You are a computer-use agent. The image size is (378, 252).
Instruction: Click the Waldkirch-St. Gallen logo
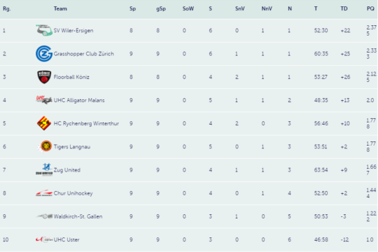(44, 216)
